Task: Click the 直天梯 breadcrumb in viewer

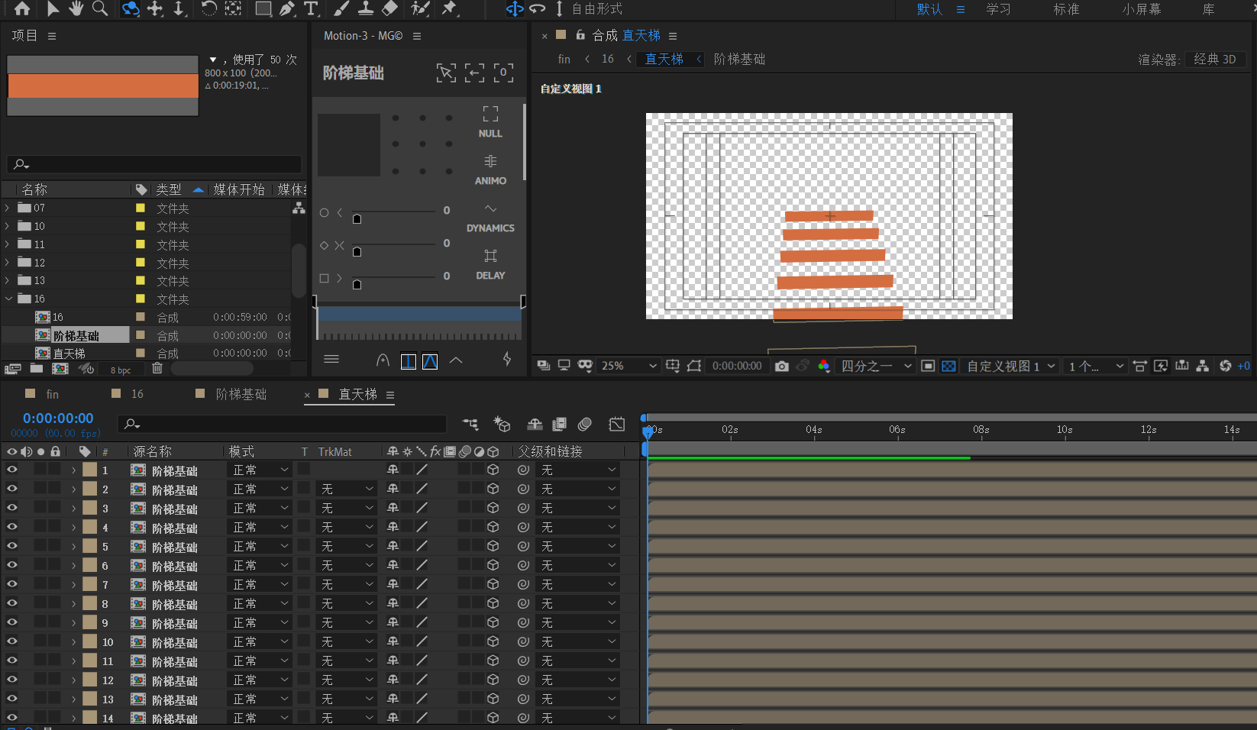Action: (664, 59)
